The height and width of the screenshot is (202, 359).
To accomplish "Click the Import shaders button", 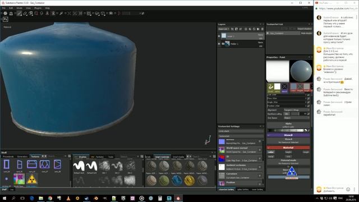I will point(305,29).
